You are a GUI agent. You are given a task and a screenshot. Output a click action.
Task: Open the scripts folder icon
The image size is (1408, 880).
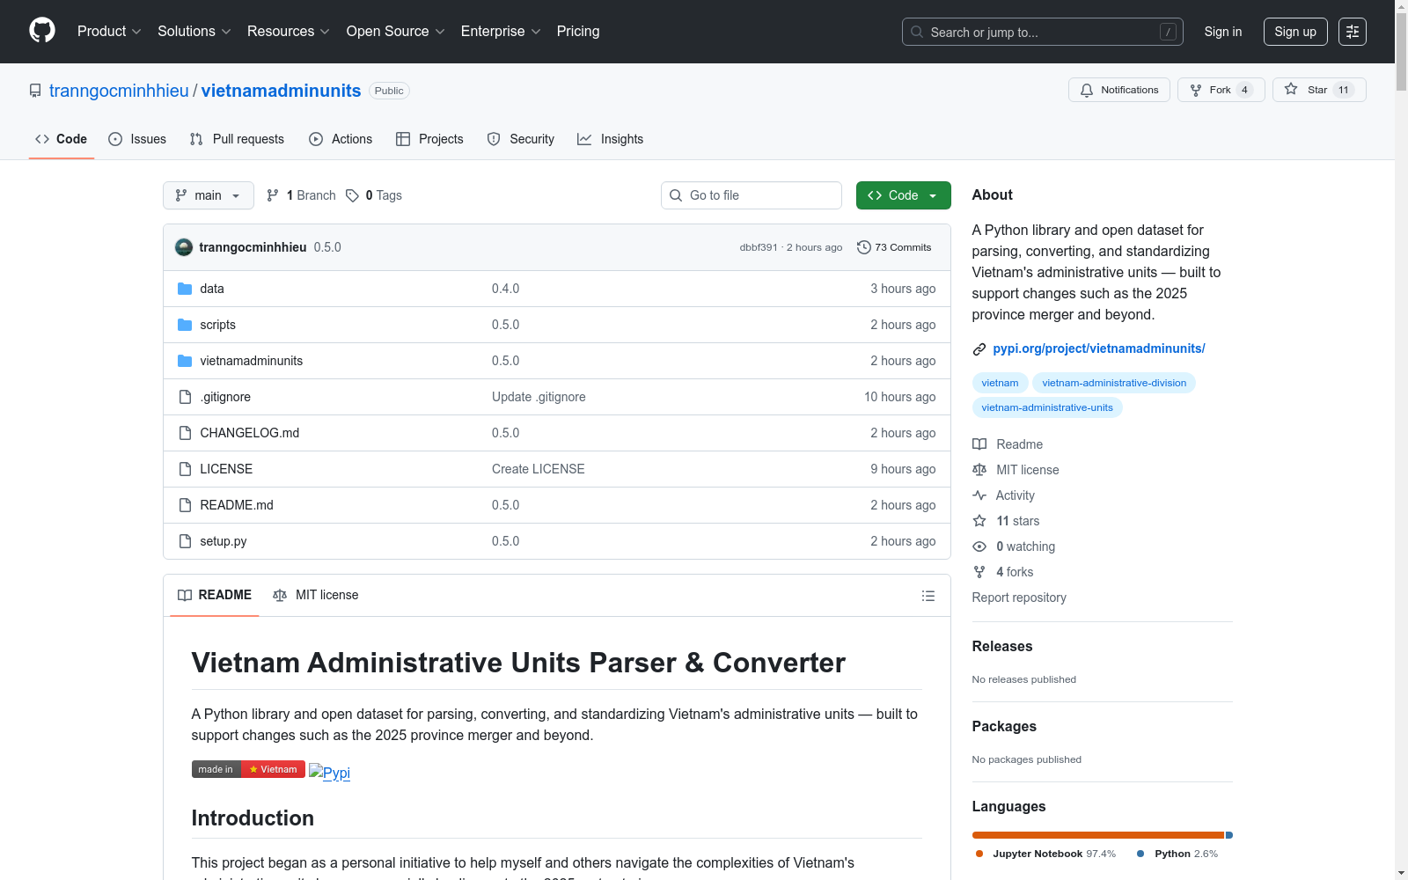pyautogui.click(x=185, y=325)
